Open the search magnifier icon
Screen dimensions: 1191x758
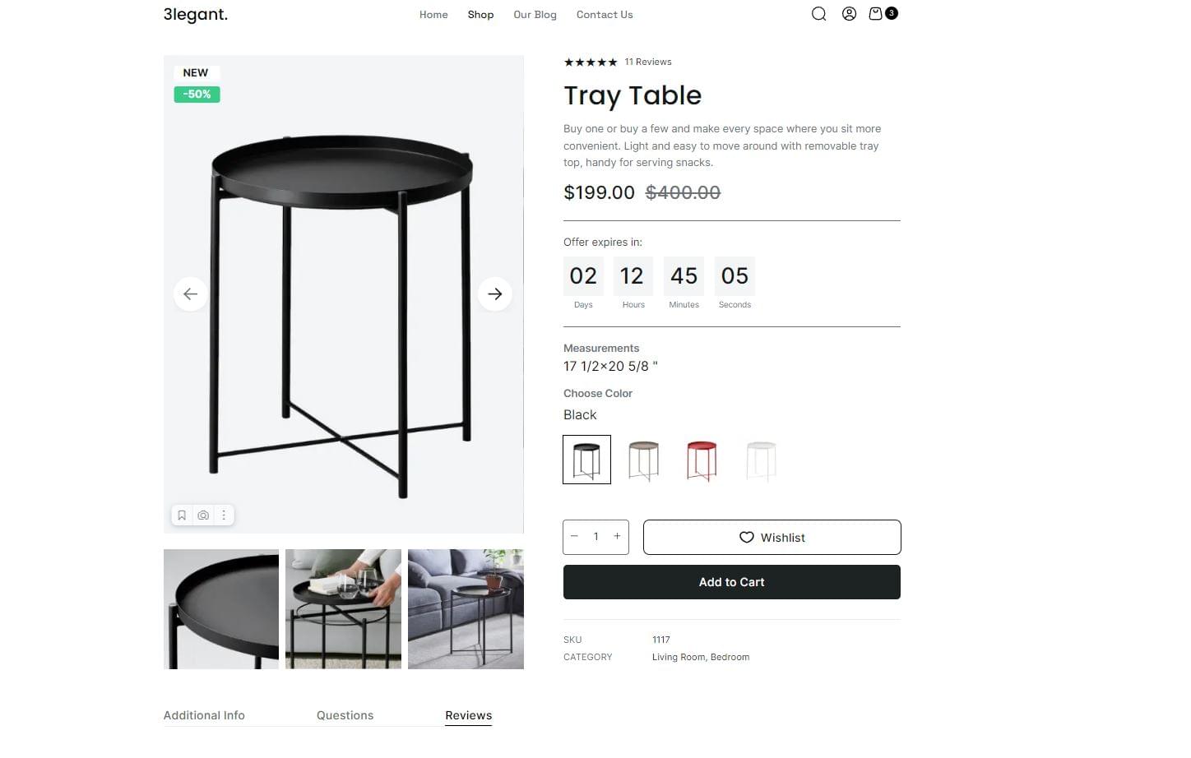(818, 14)
